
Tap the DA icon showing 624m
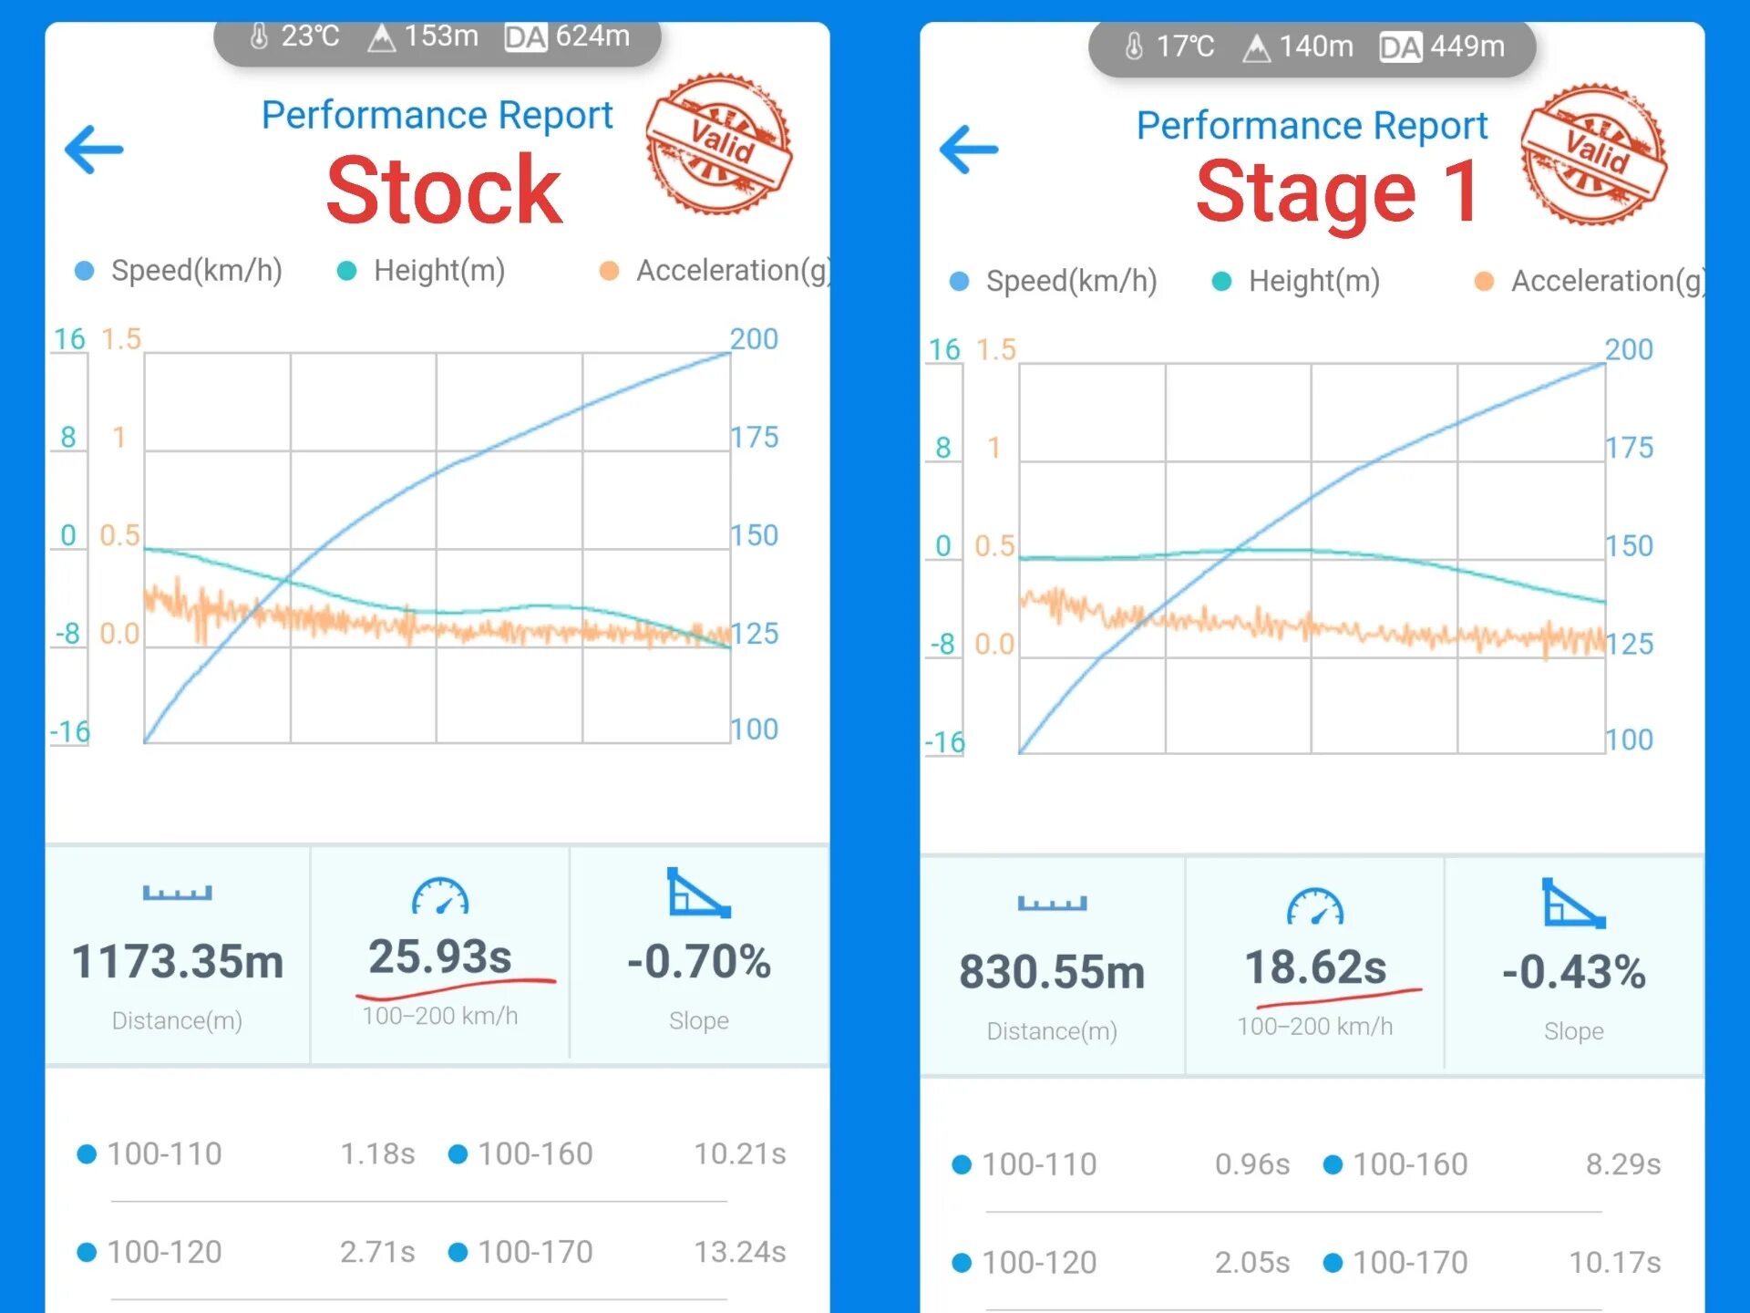coord(526,37)
